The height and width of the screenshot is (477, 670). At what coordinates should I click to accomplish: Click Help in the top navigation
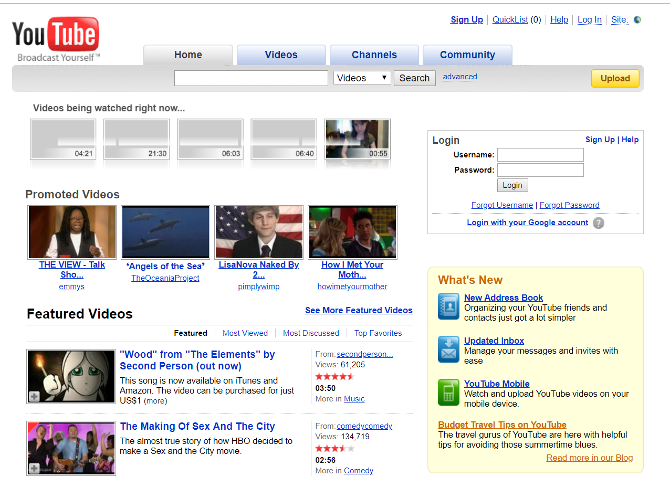[559, 19]
